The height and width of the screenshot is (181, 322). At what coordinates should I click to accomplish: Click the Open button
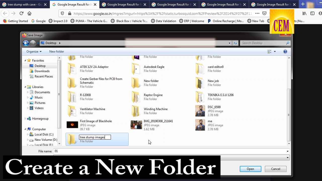pos(250,169)
